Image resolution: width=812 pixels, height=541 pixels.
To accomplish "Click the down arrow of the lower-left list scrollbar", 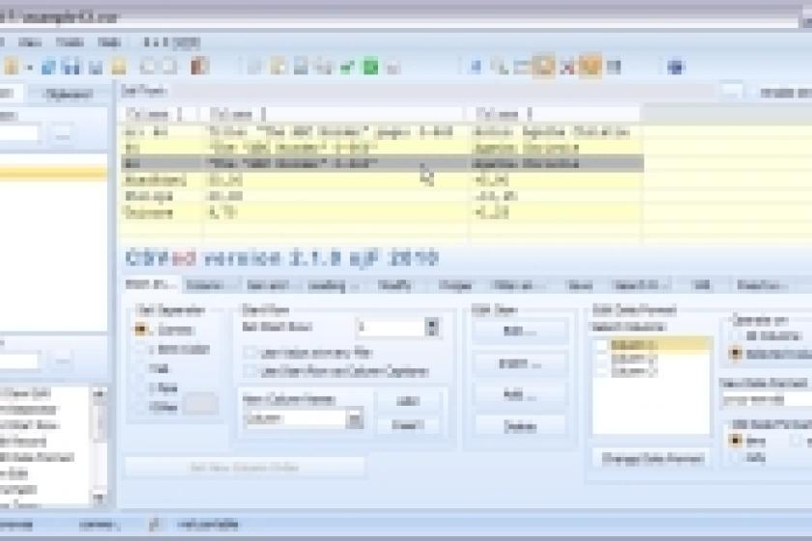I will coord(99,498).
